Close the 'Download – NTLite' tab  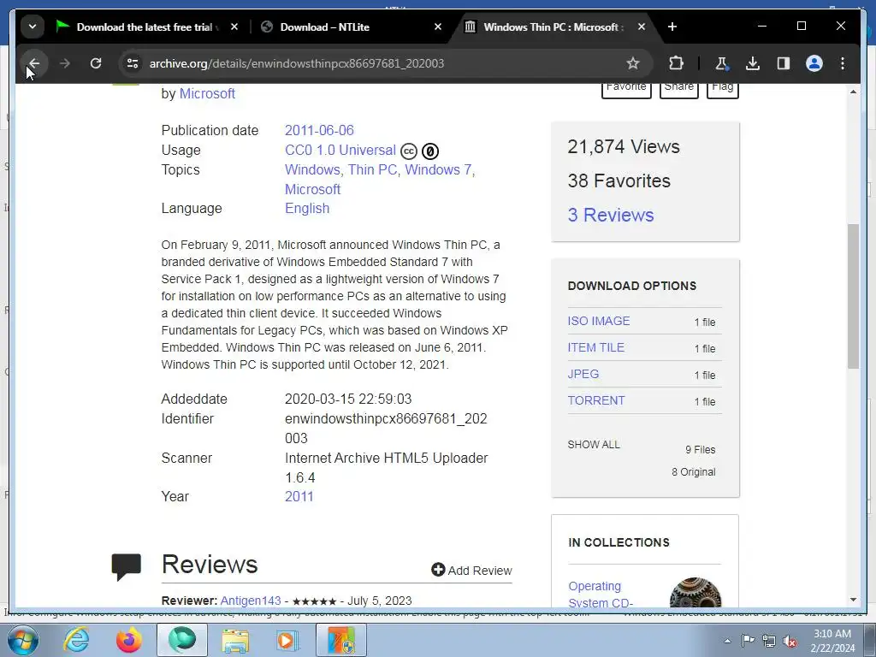click(x=438, y=27)
